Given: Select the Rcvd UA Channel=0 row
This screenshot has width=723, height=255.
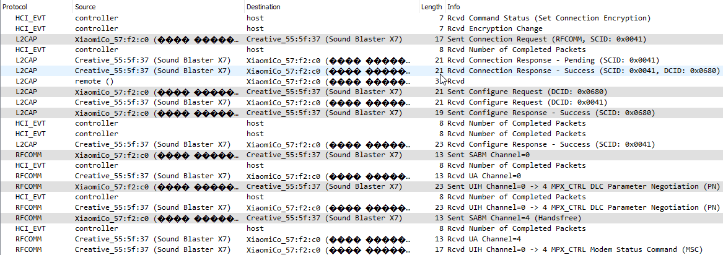Looking at the screenshot, I should coord(362,176).
